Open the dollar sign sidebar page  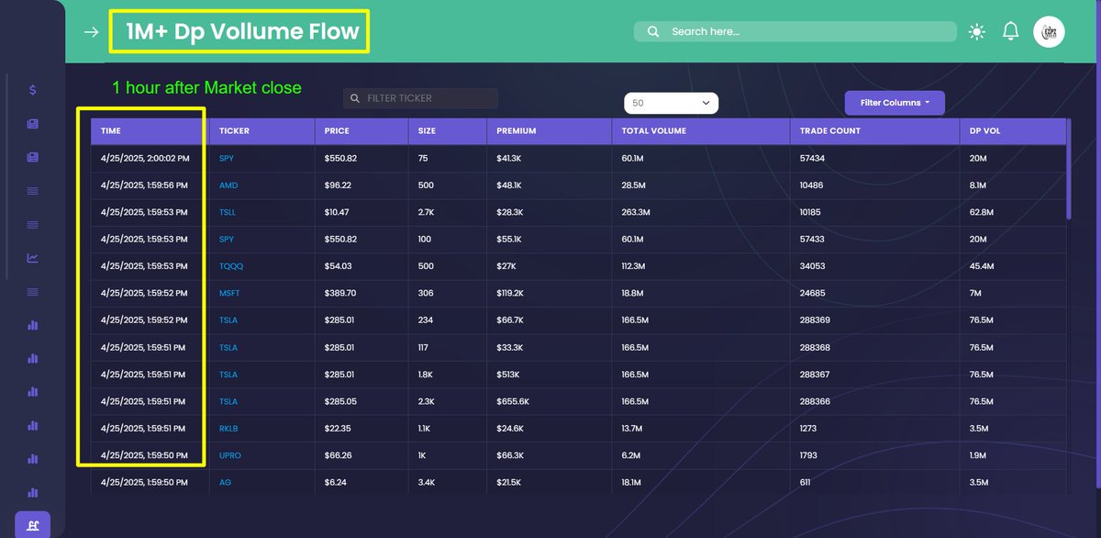point(33,90)
